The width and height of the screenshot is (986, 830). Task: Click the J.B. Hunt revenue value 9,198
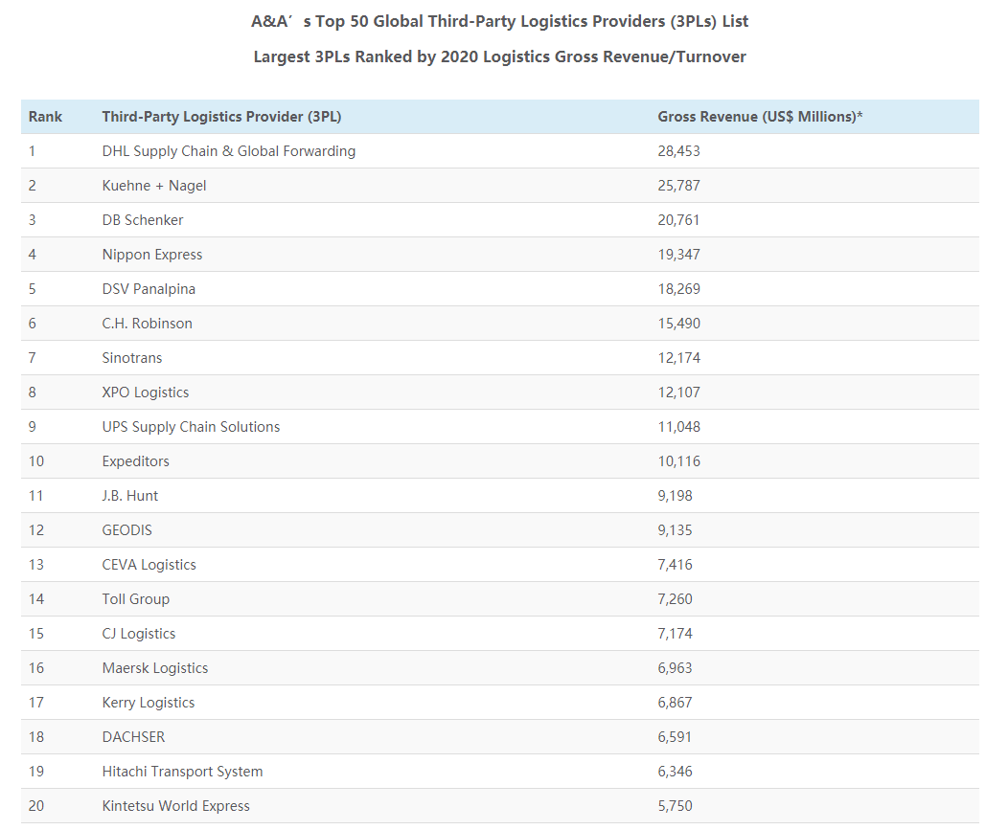675,496
